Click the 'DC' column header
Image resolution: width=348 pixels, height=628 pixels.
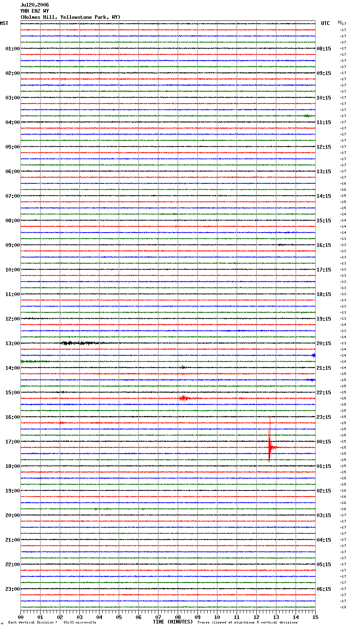(339, 22)
